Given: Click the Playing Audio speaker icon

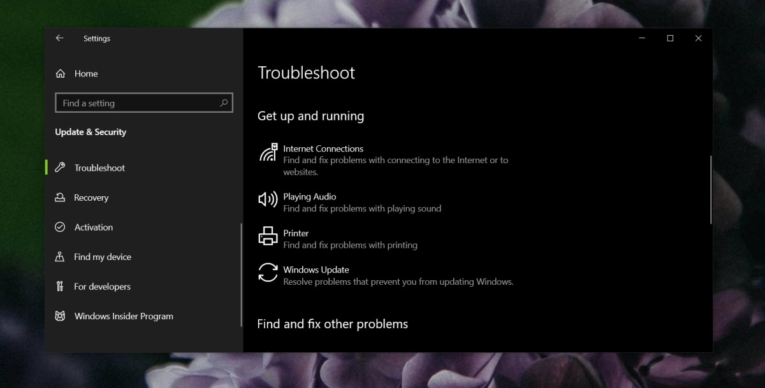Looking at the screenshot, I should click(268, 199).
